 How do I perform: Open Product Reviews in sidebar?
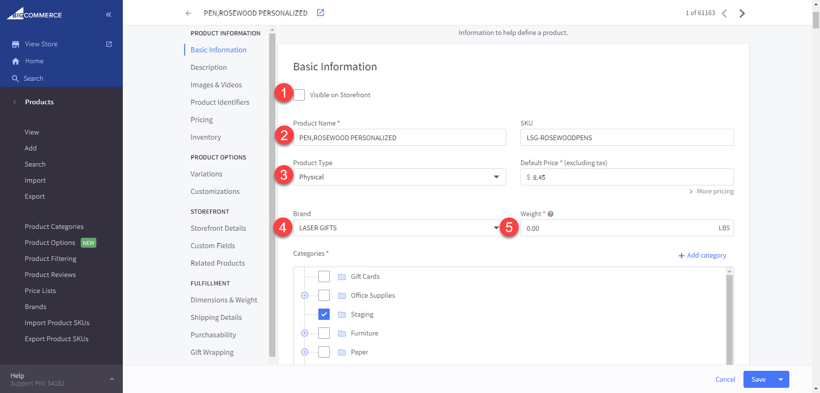click(50, 275)
